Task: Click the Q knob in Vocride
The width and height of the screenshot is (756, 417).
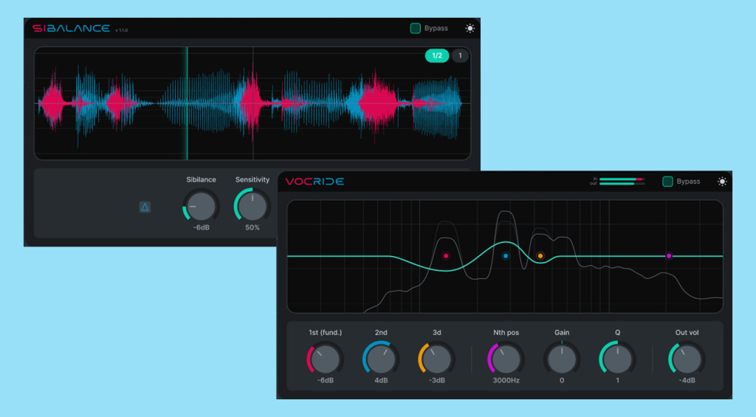Action: [617, 359]
